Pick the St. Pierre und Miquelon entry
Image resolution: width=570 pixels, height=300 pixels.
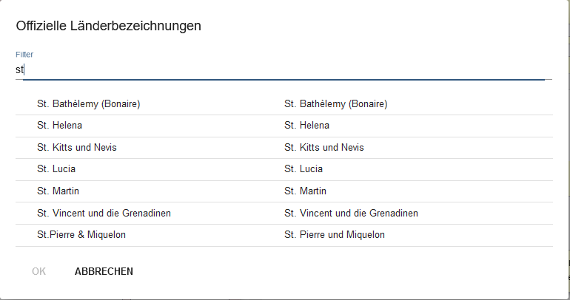pyautogui.click(x=335, y=235)
